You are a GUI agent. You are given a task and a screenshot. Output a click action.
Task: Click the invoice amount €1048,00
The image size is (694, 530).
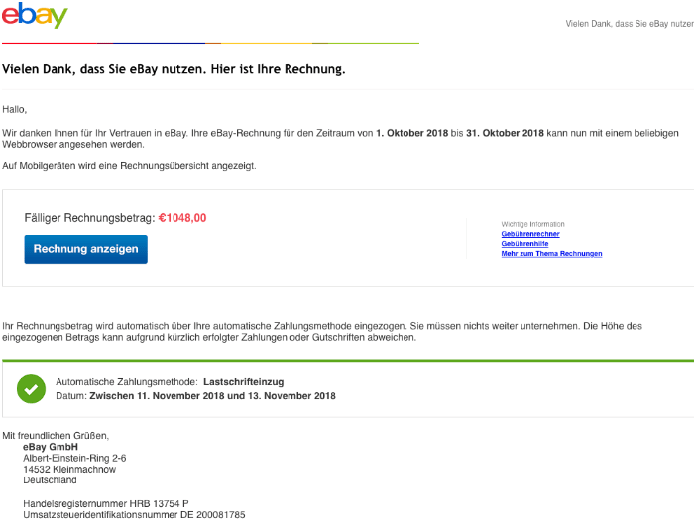[182, 218]
